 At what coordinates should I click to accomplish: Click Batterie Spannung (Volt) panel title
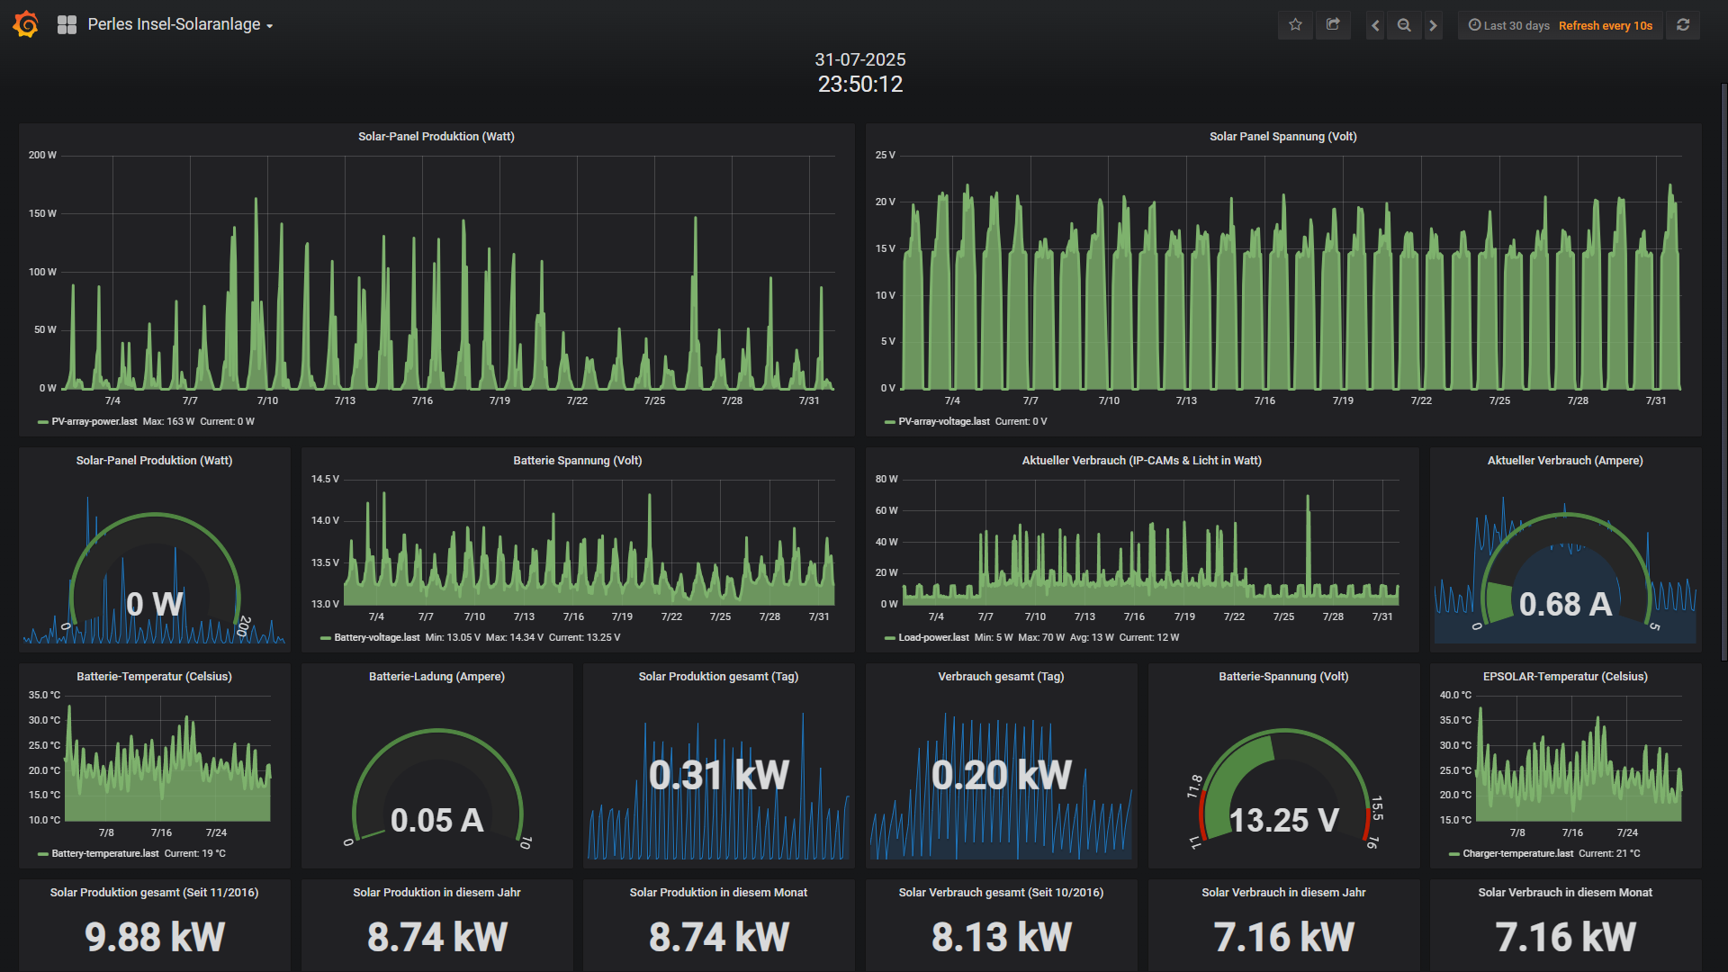(x=577, y=461)
